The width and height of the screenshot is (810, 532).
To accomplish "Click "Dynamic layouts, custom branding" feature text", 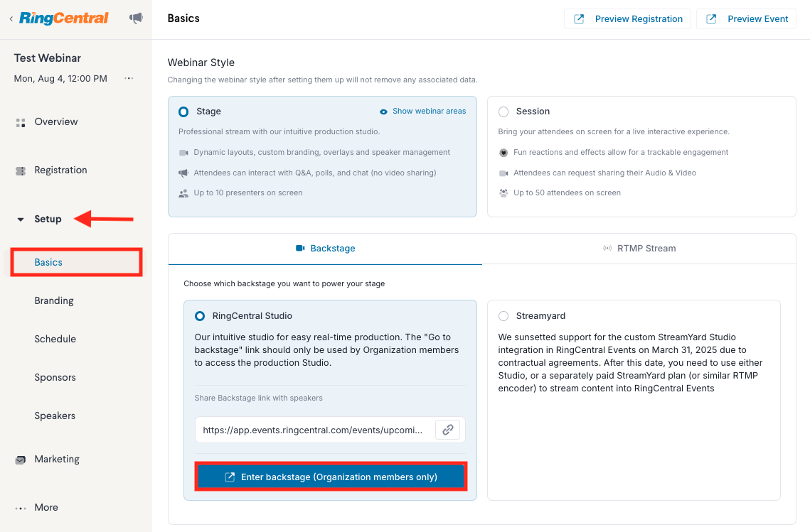I will 322,152.
